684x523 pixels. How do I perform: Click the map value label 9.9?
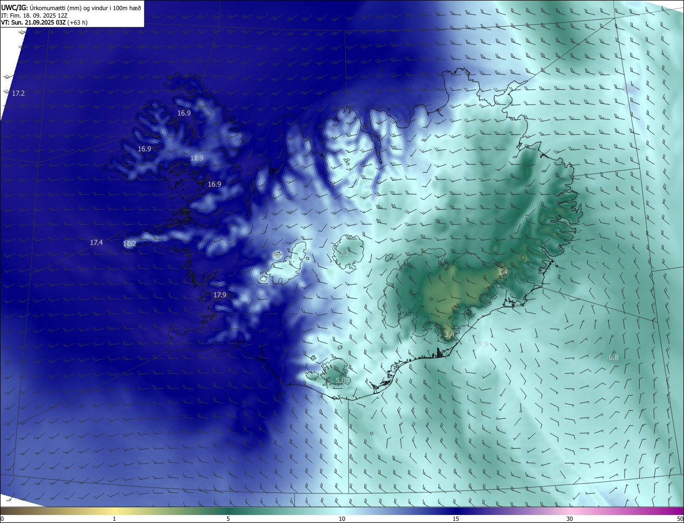point(483,344)
